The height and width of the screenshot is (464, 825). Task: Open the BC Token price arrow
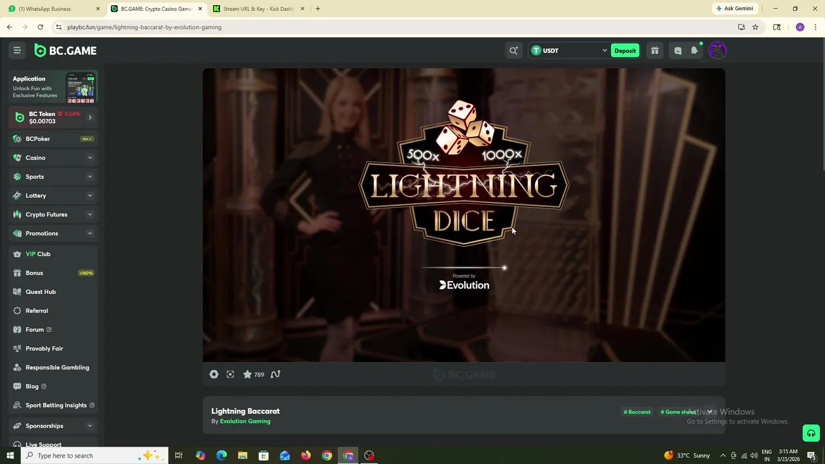[90, 117]
